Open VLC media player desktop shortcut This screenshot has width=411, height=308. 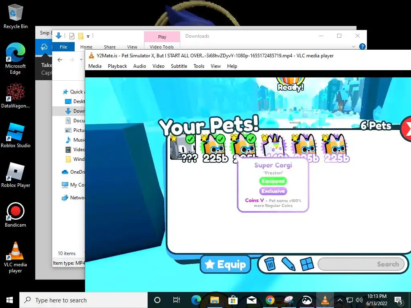[x=16, y=257]
